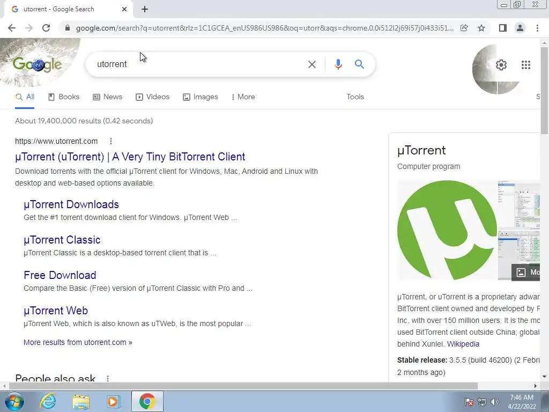Click the vertical scrollbar thumb

545,90
